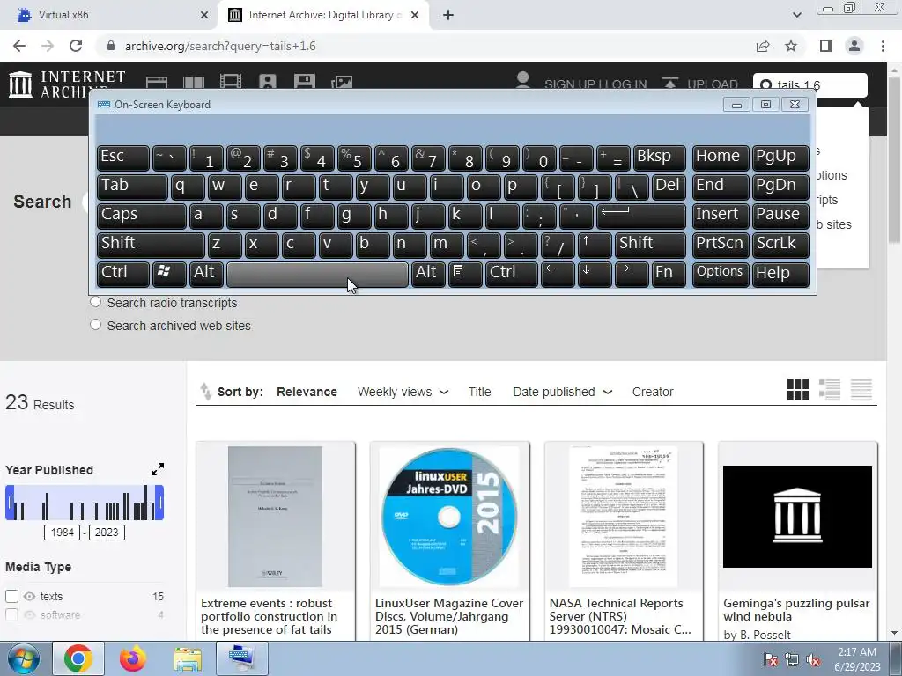Toggle sort direction arrows icon
The height and width of the screenshot is (676, 902).
tap(205, 391)
